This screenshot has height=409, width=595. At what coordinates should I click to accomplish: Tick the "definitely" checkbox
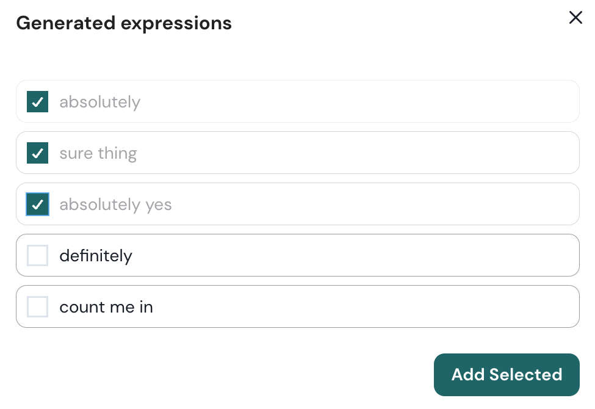pyautogui.click(x=37, y=256)
